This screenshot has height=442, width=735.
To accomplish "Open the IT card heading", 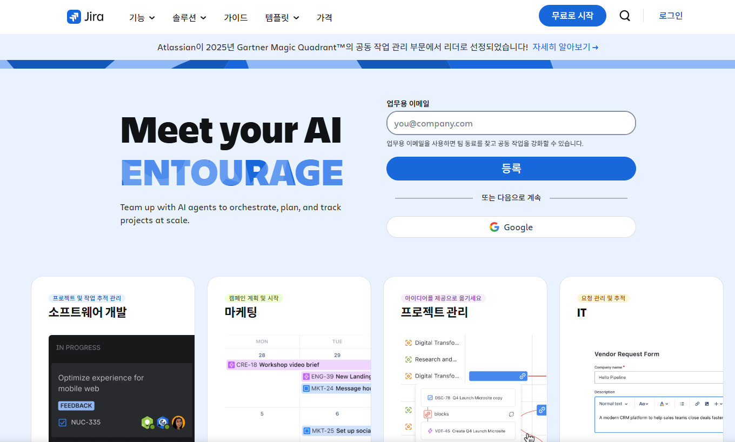I will point(582,312).
